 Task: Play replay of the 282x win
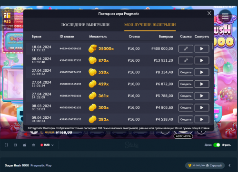click(202, 119)
